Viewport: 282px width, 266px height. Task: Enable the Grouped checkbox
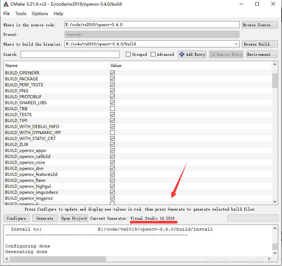128,54
